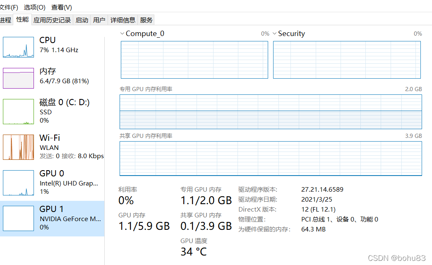Select the CPU usage mini graph

tap(18, 47)
